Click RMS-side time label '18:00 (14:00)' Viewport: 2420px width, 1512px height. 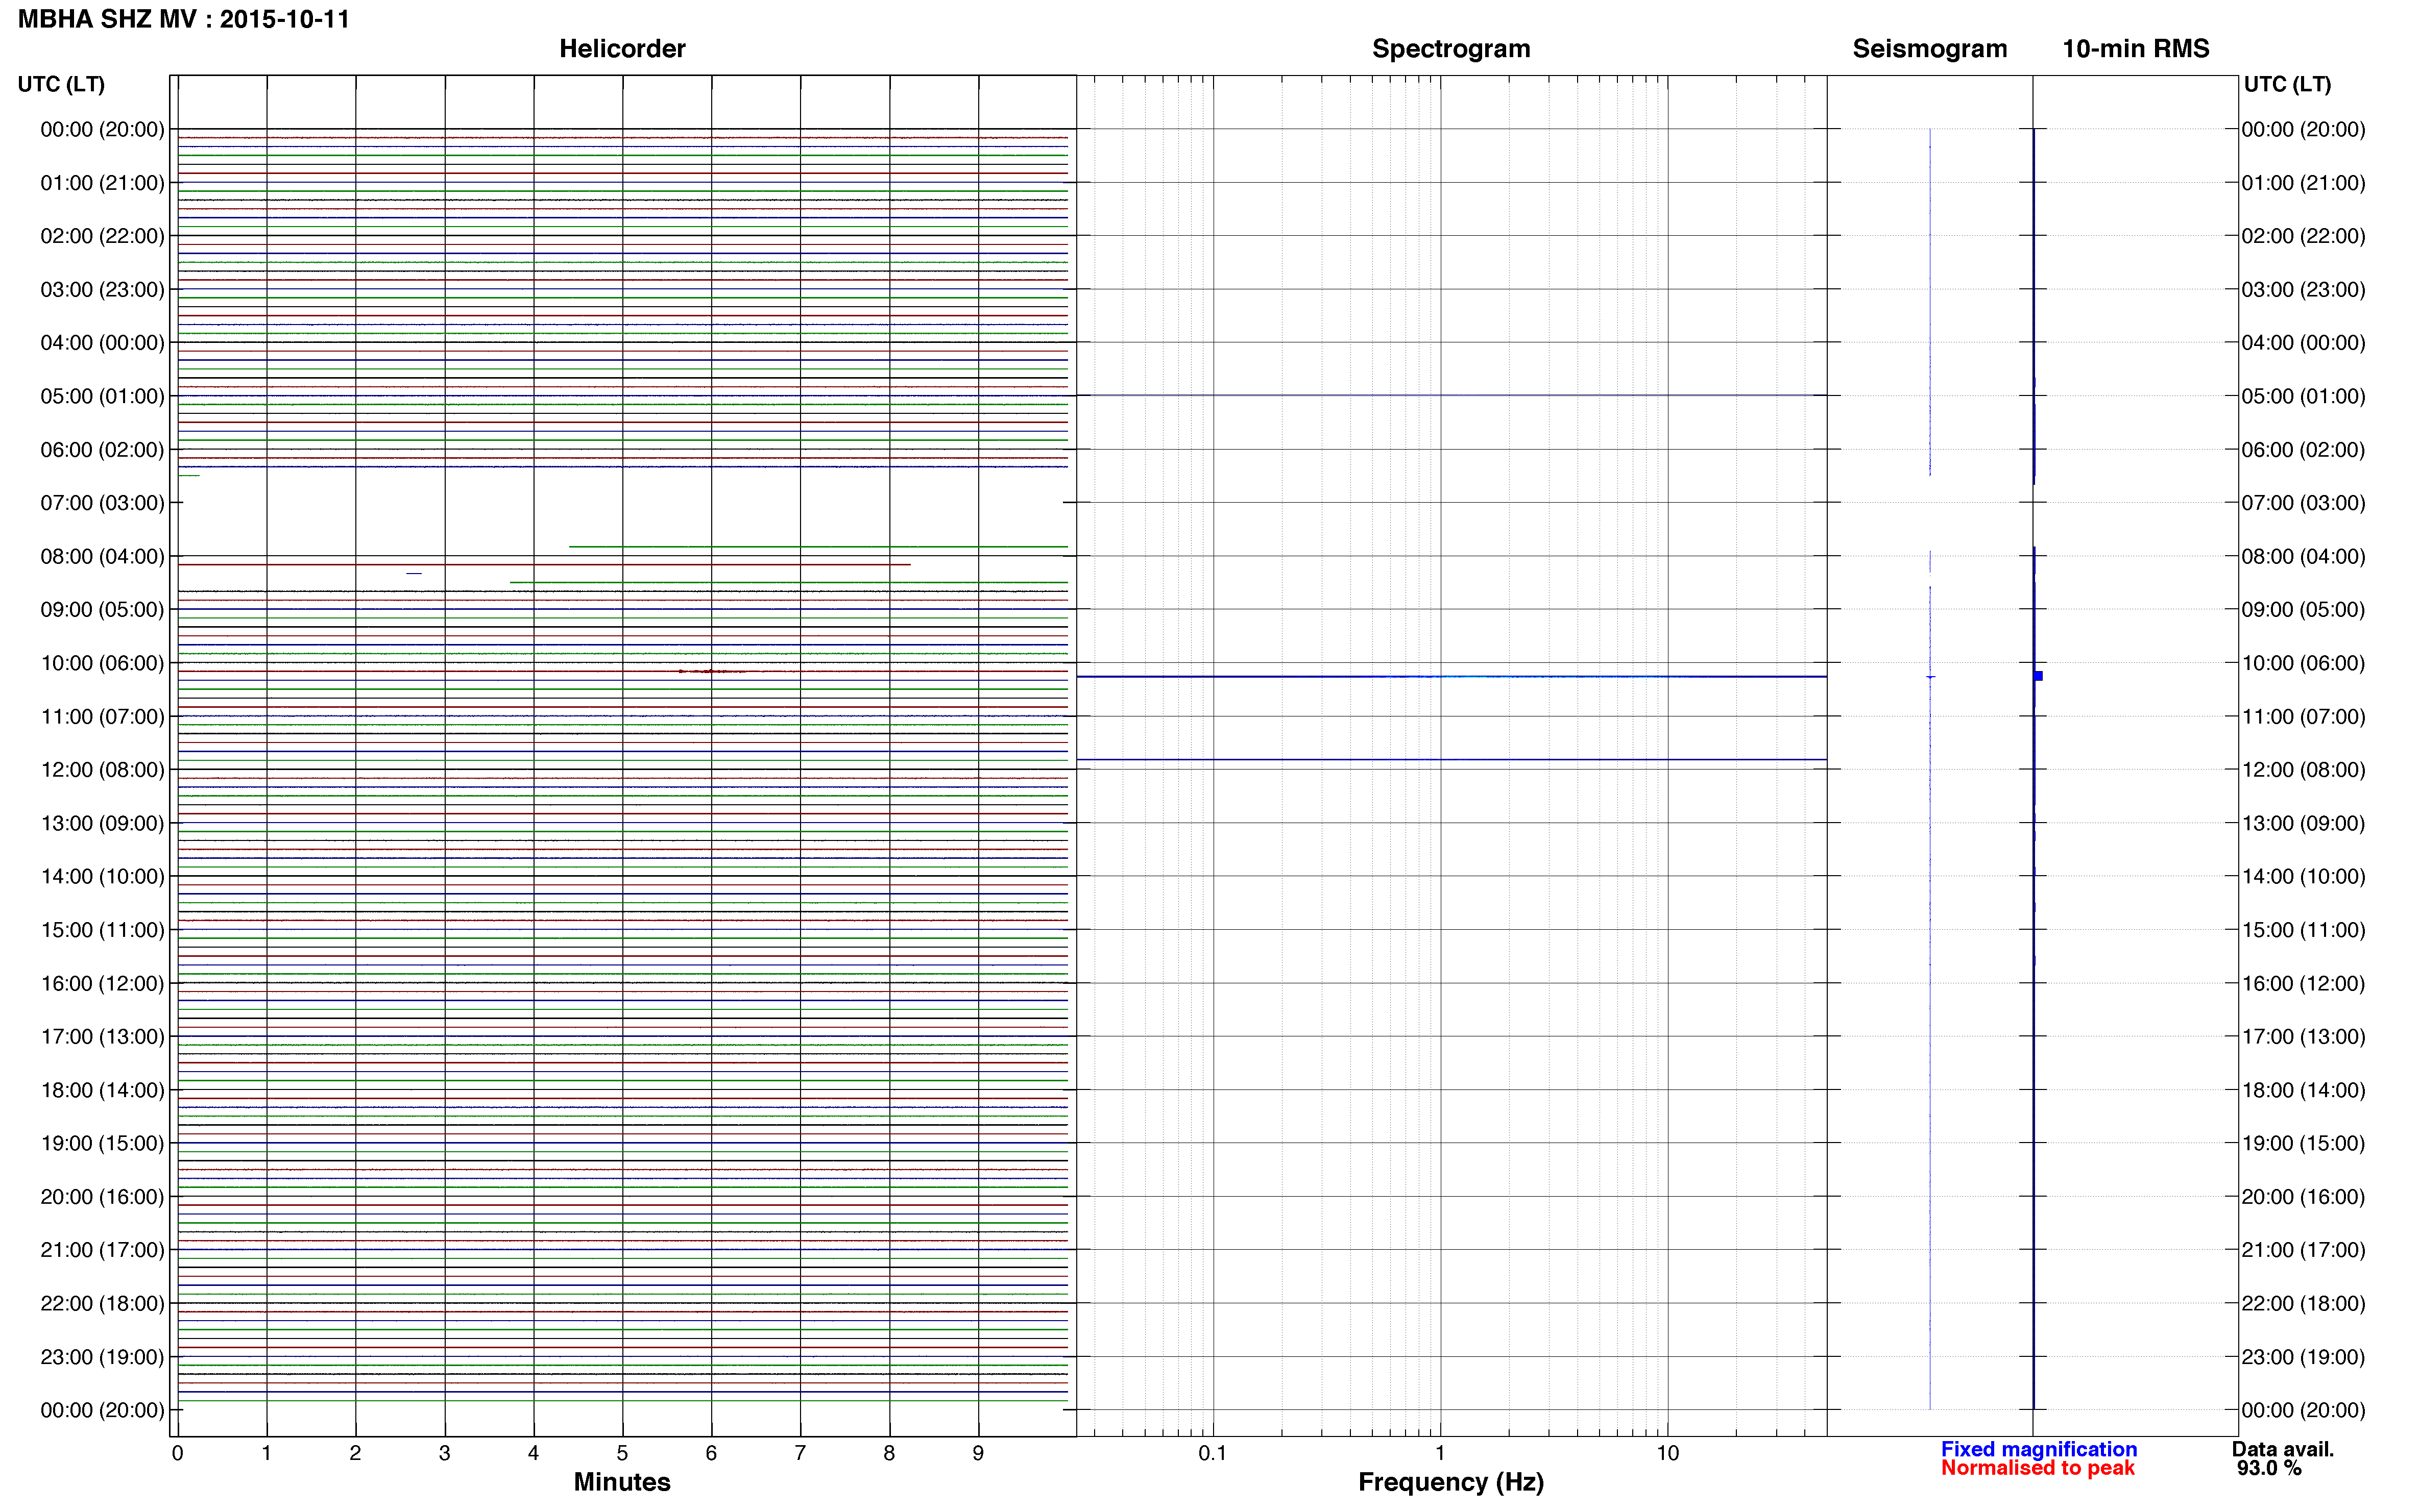[x=2303, y=1090]
